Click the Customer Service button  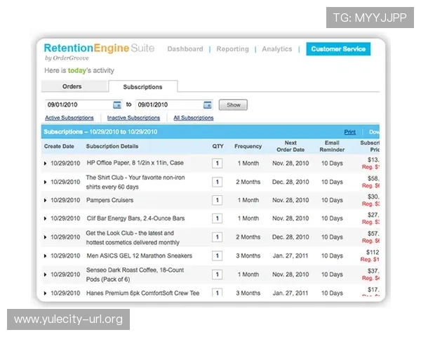tap(338, 49)
